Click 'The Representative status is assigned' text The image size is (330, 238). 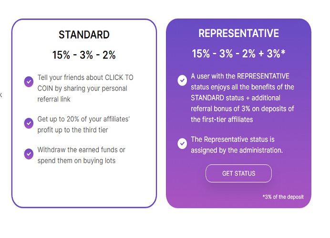237,145
